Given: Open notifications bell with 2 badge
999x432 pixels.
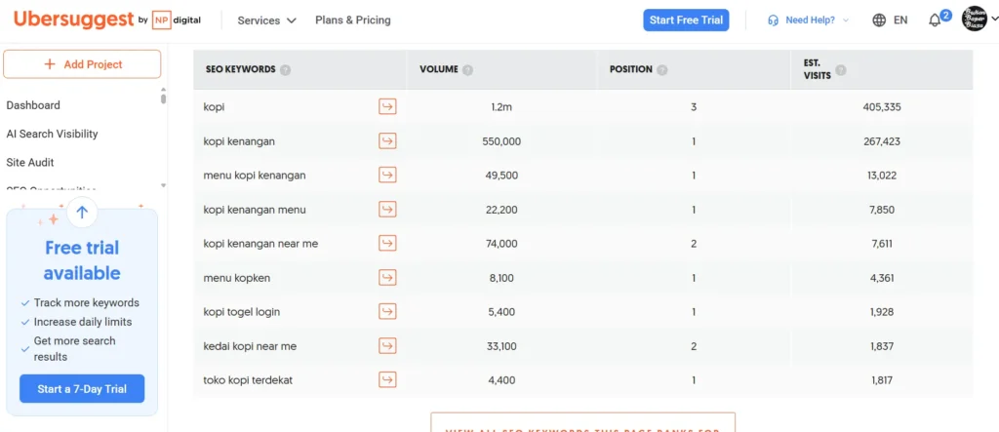Looking at the screenshot, I should pos(936,20).
